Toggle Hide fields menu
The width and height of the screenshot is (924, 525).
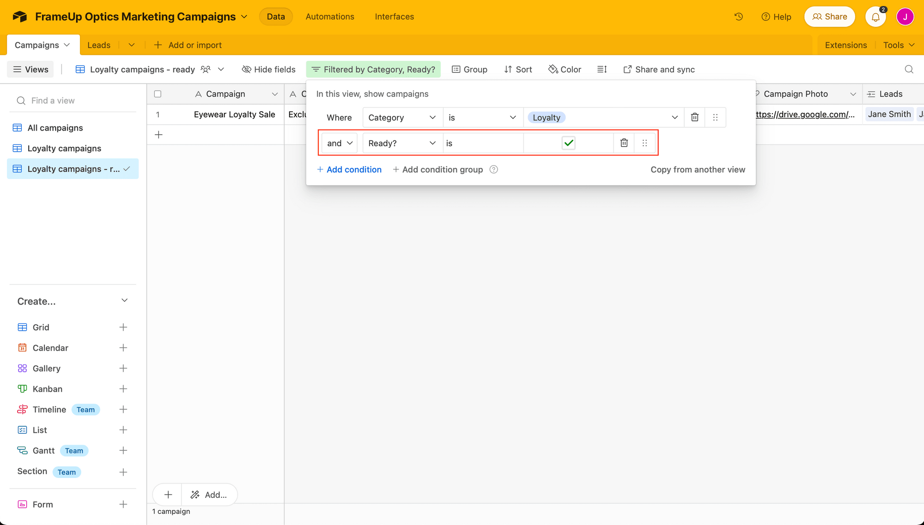pos(268,69)
